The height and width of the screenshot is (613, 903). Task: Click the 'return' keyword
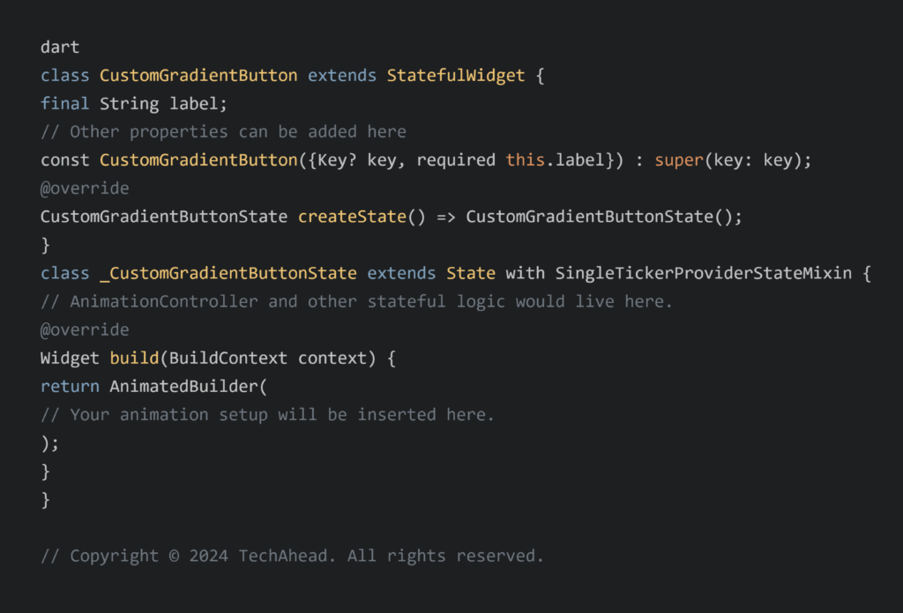click(70, 386)
